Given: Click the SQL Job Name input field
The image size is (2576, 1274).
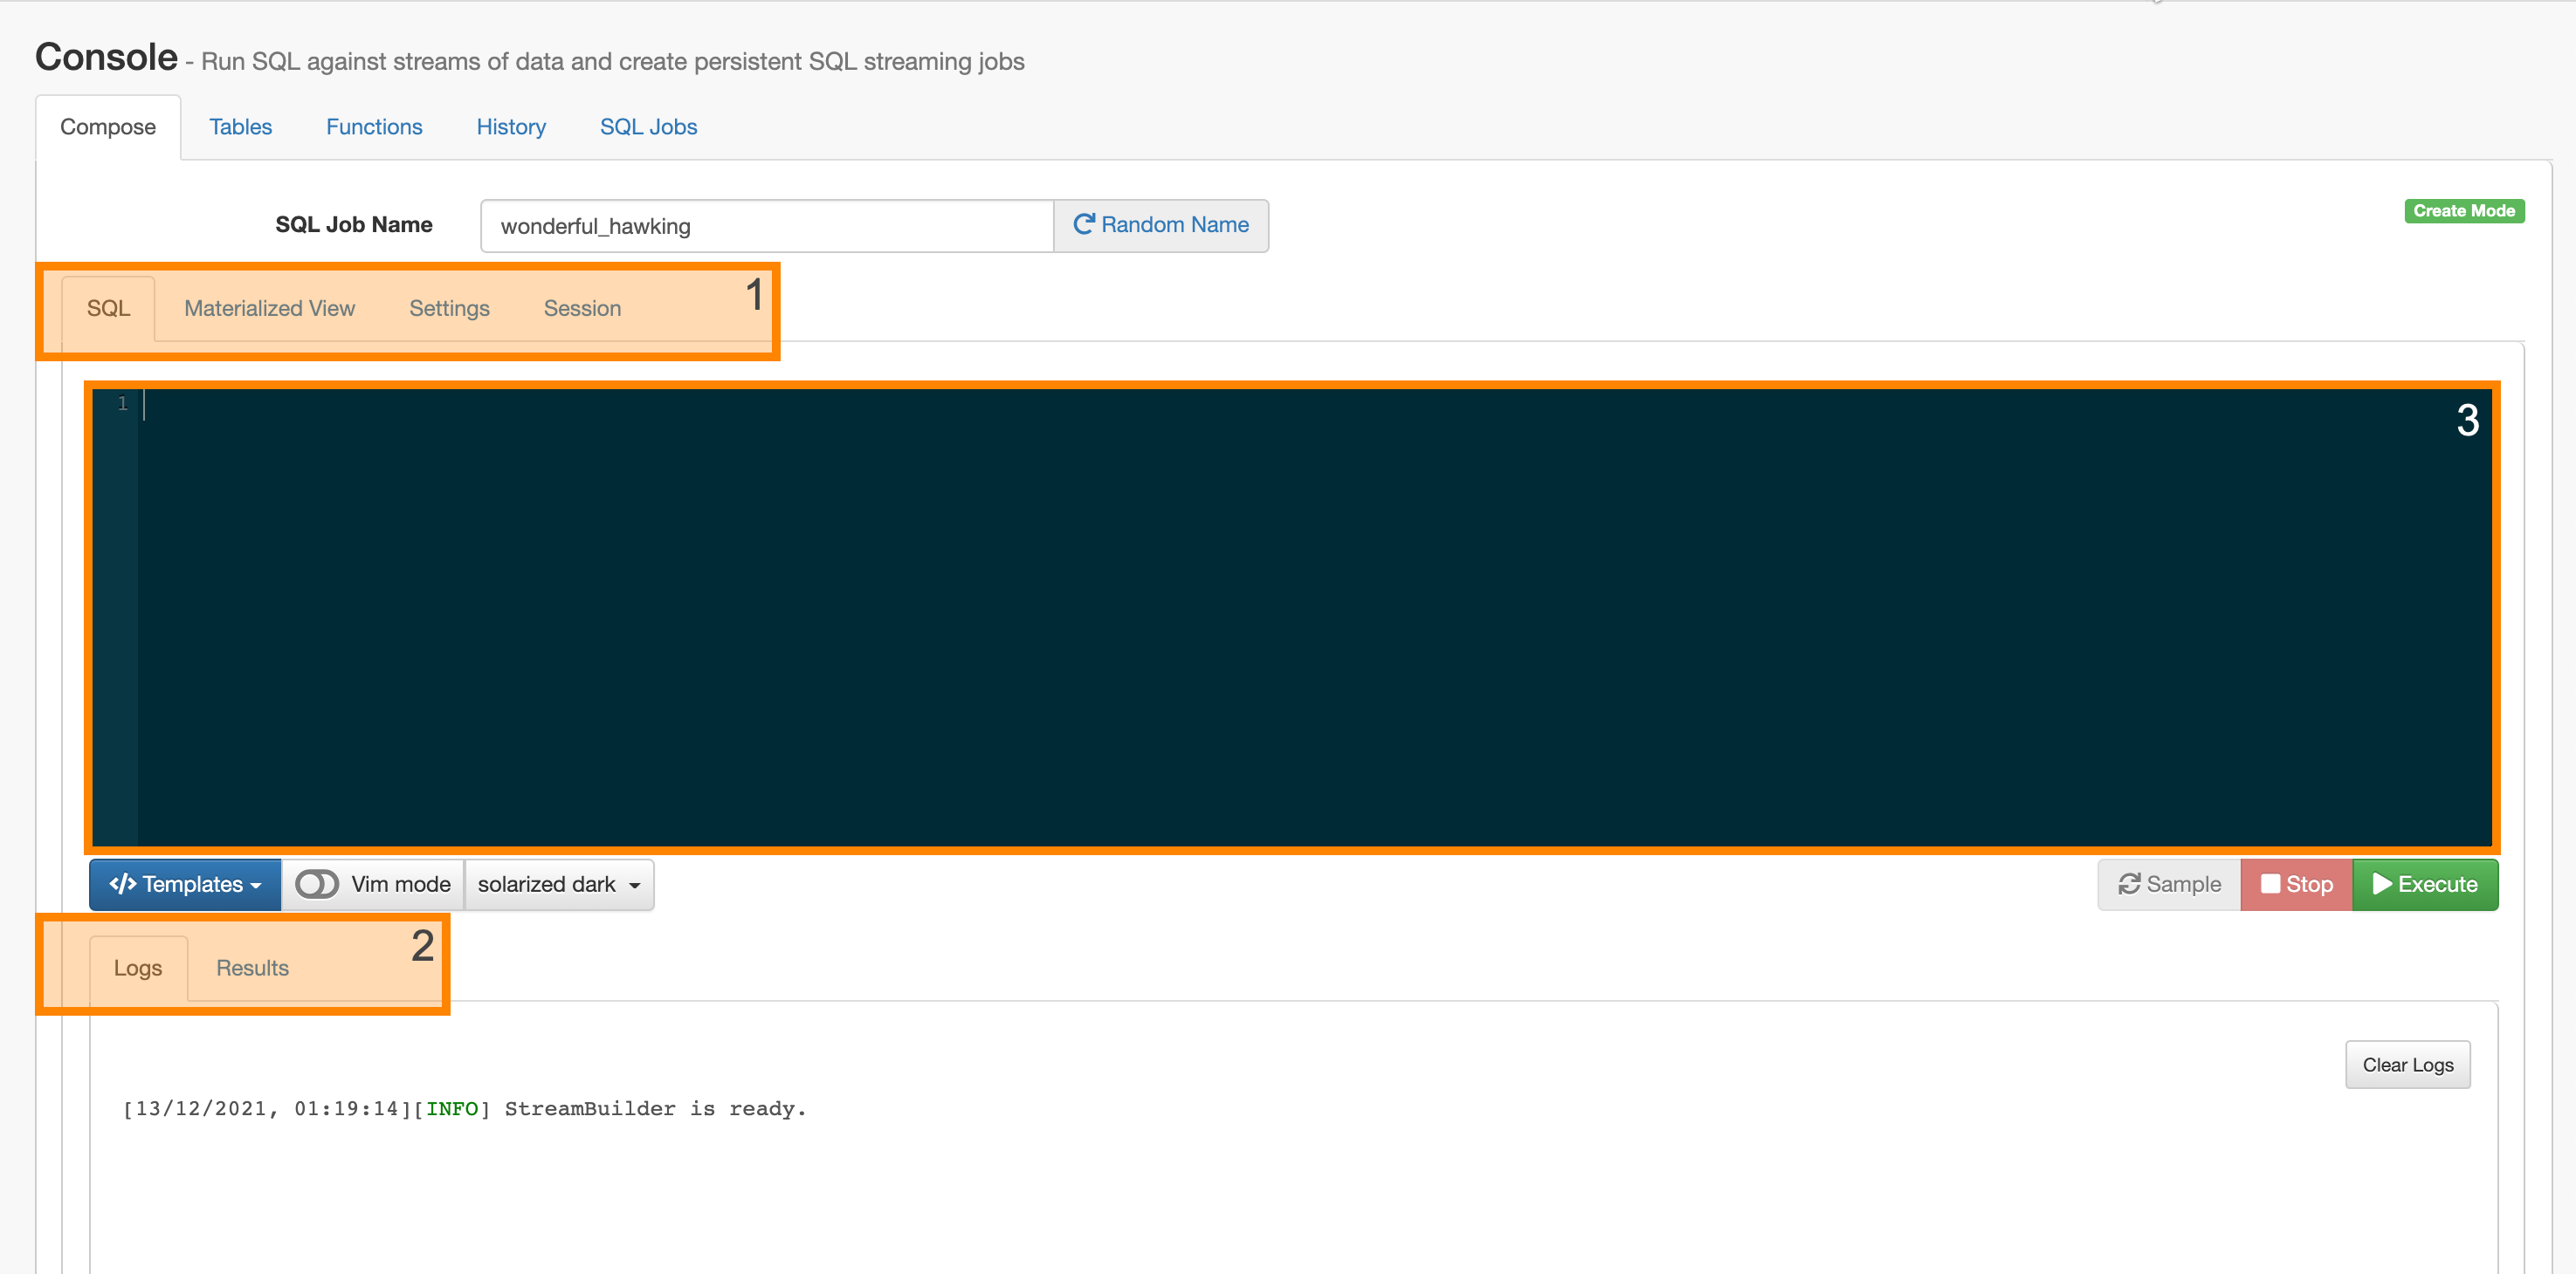Looking at the screenshot, I should pyautogui.click(x=767, y=226).
